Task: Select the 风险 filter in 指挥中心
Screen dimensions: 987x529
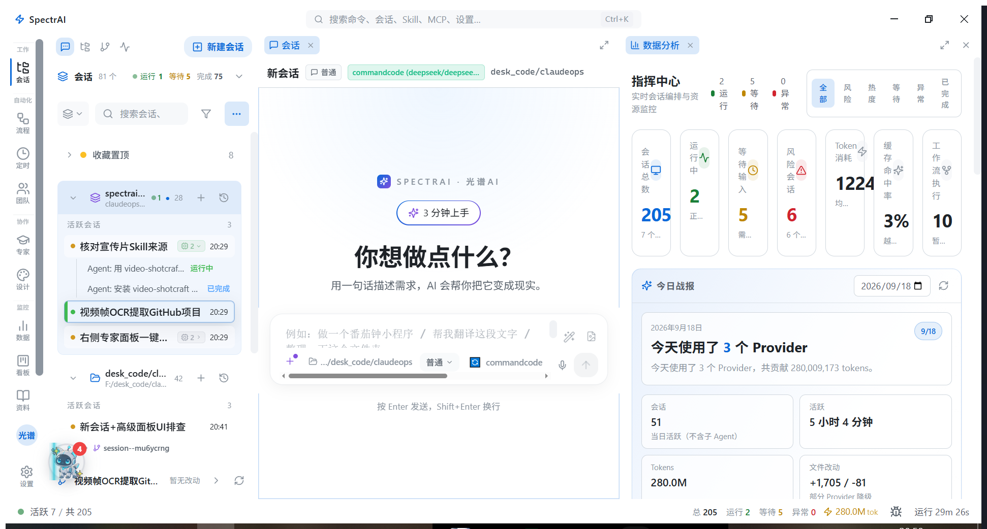Action: [x=848, y=93]
